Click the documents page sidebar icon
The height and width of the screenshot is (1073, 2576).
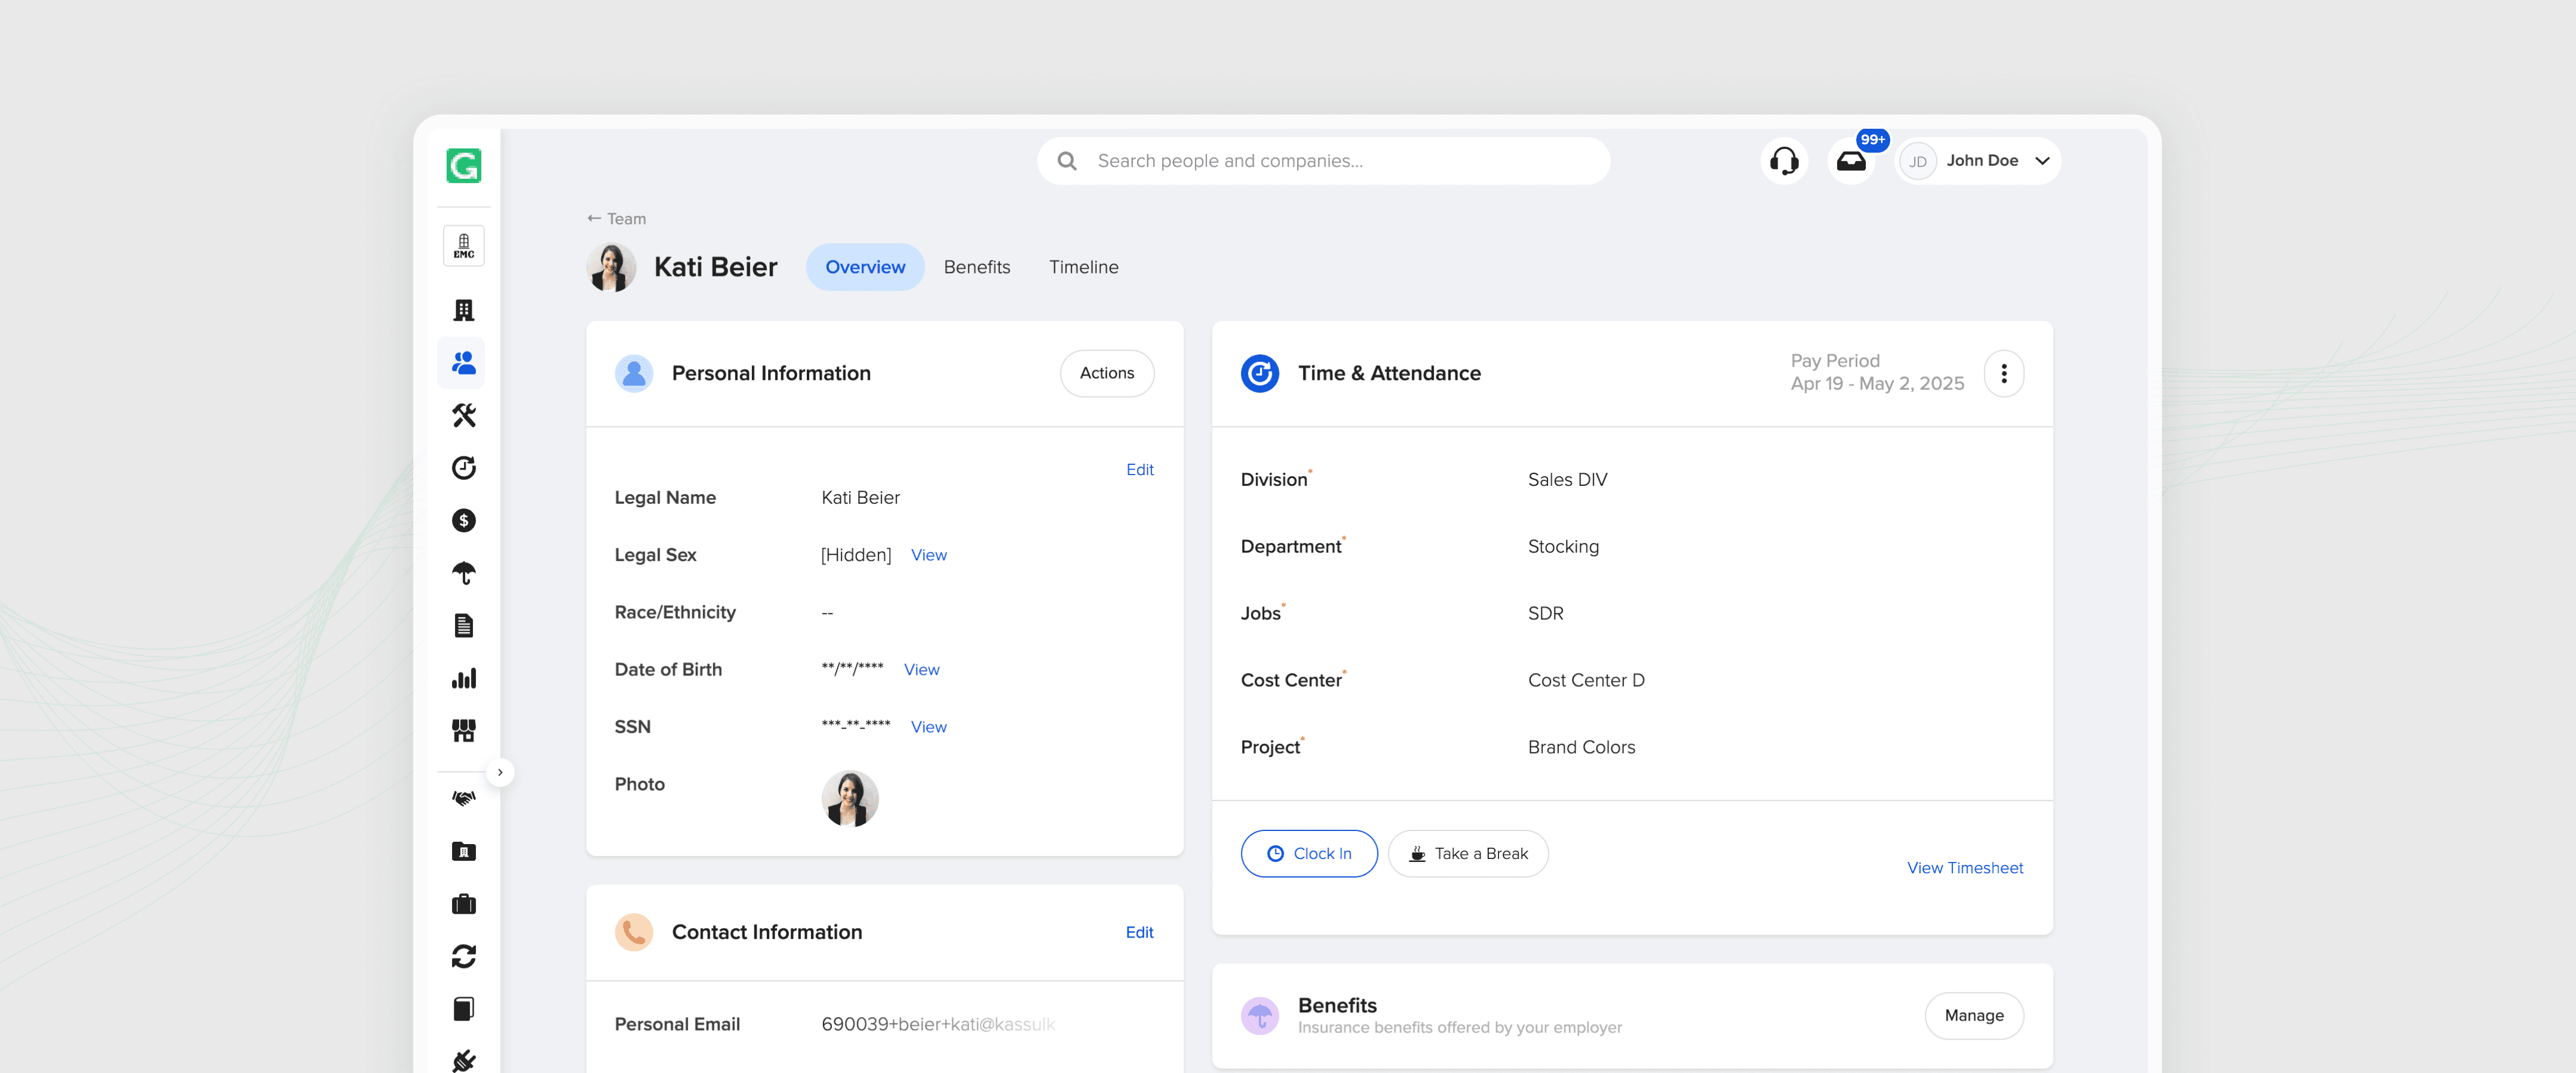463,626
